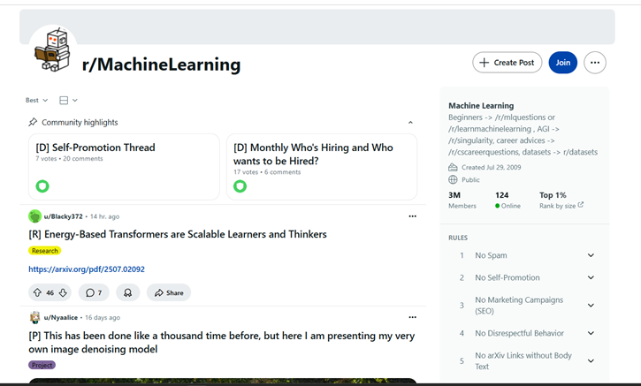Open u/Blacky372 user avatar
Image resolution: width=641 pixels, height=386 pixels.
(34, 216)
